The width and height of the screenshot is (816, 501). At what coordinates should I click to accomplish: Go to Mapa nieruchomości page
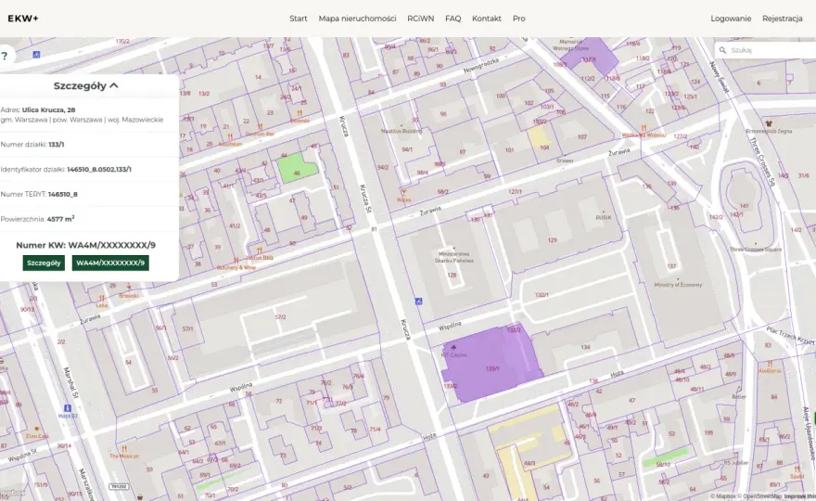357,19
